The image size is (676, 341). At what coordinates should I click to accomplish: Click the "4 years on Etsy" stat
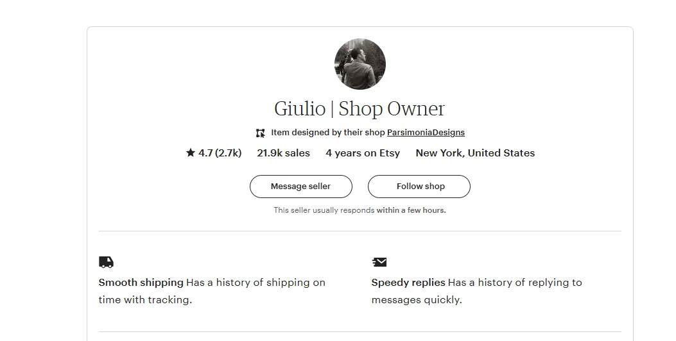(x=363, y=153)
